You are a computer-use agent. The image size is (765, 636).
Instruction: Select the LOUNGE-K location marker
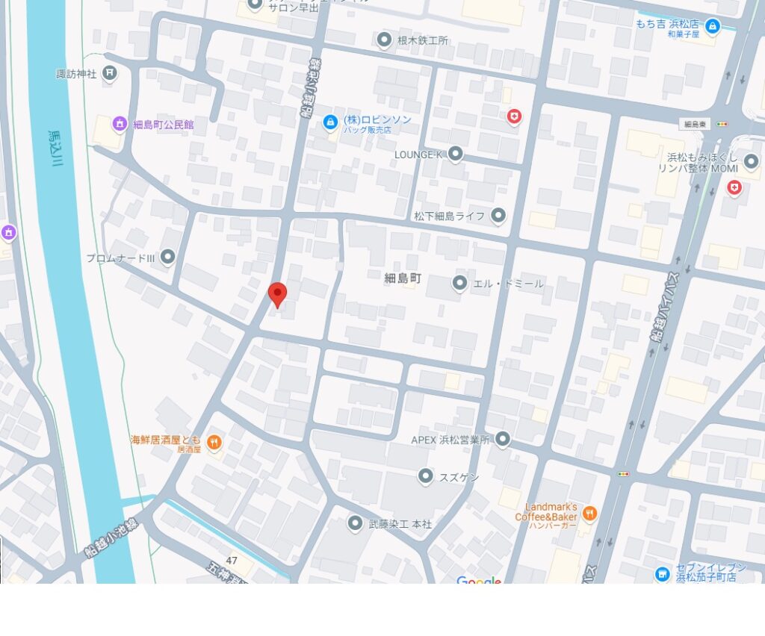pyautogui.click(x=455, y=155)
